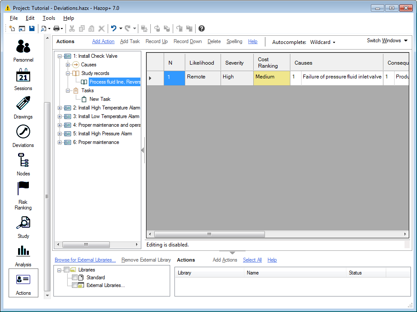Screen dimensions: 417x312
Task: Go to the Drawings section
Action: tap(23, 108)
